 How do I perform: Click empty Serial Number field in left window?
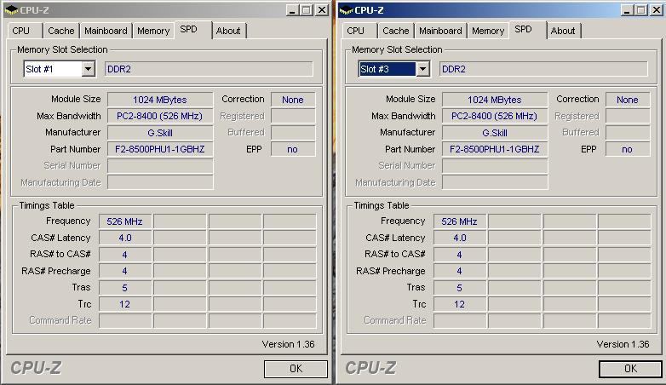(x=160, y=166)
